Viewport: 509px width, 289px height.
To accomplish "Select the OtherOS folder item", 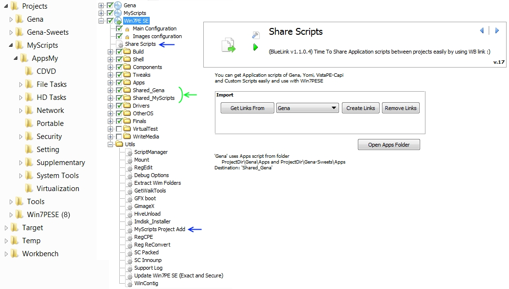I will click(143, 113).
